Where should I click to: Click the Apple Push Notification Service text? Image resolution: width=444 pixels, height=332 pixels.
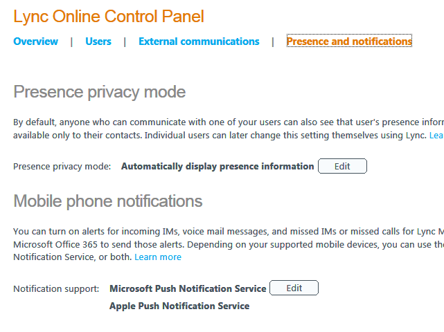pos(179,306)
